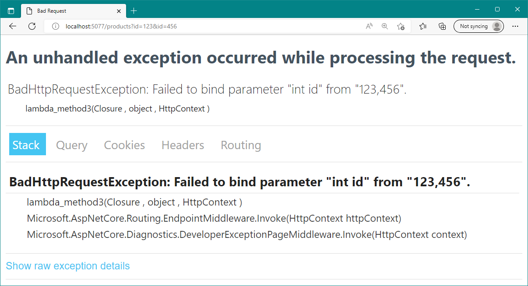Switch to the Cookies tab
This screenshot has height=286, width=528.
click(124, 145)
